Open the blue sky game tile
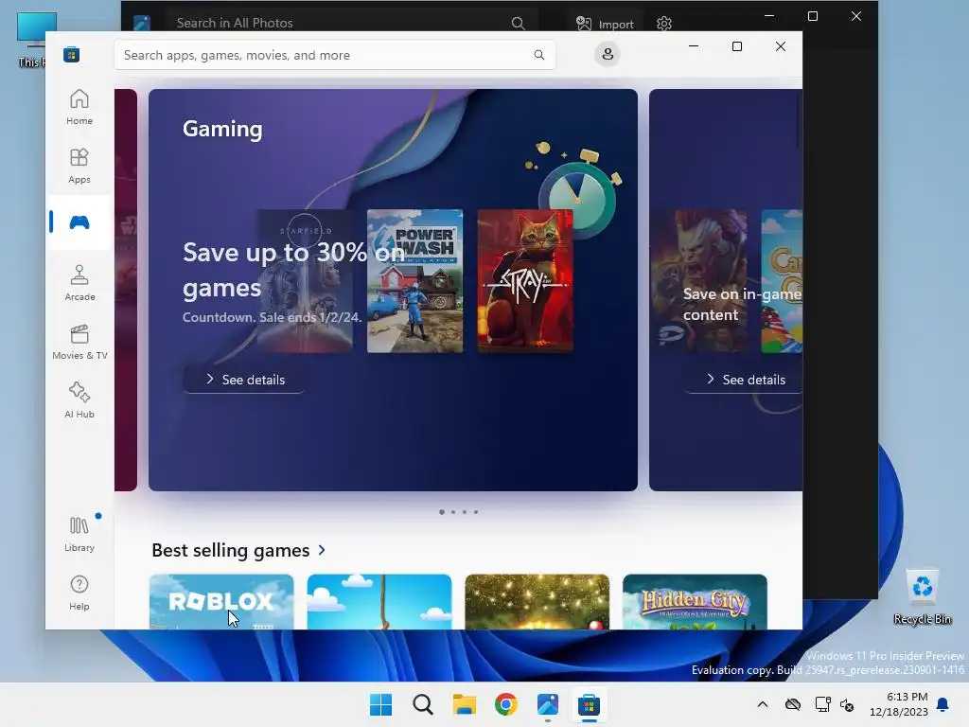 [379, 602]
